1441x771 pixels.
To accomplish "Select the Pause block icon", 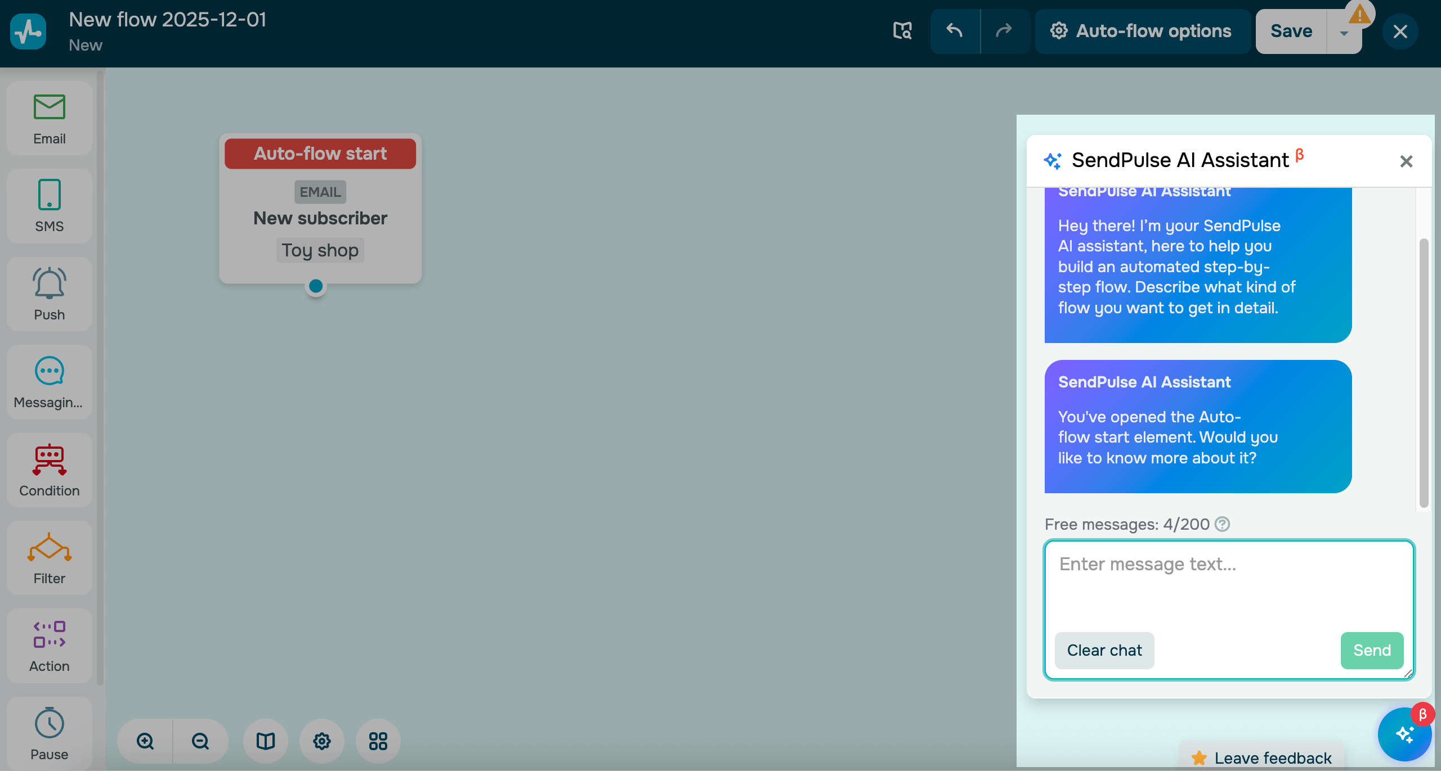I will pos(50,723).
